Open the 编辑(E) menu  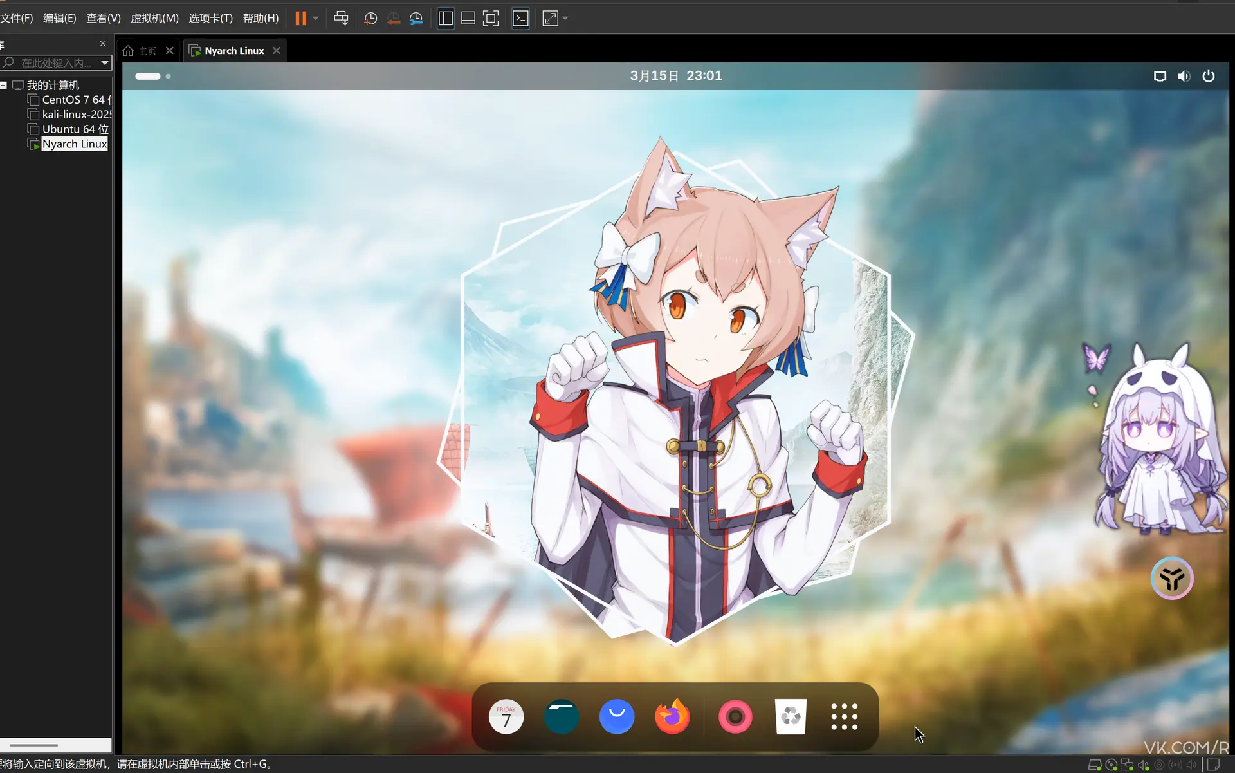pos(59,18)
